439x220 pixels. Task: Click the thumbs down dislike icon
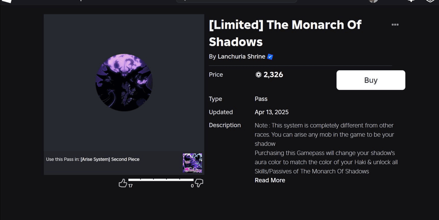coord(199,183)
